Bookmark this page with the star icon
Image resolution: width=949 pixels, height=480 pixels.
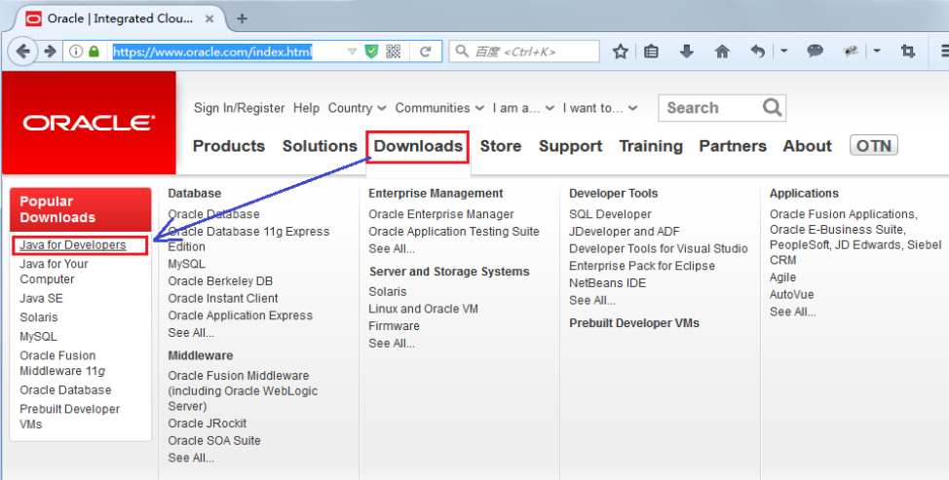point(621,52)
